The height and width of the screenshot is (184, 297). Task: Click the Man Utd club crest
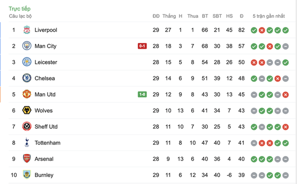pyautogui.click(x=27, y=94)
